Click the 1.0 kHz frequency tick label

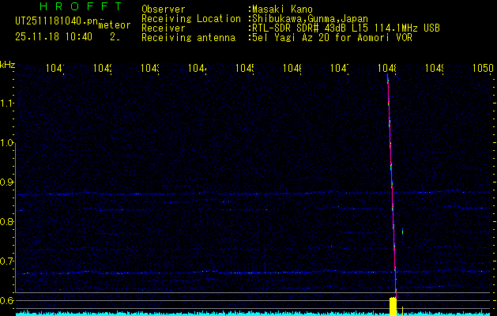pyautogui.click(x=7, y=143)
